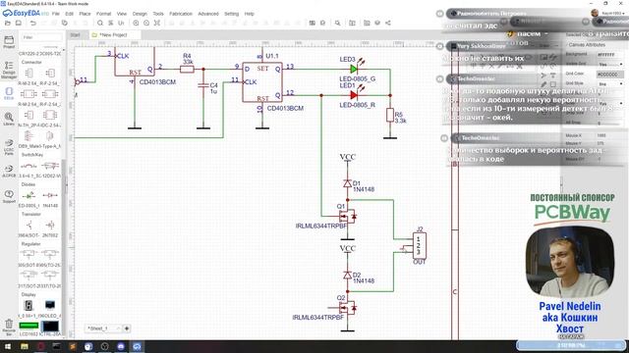
Task: Open the Grid Style dropdown
Action: (609, 83)
